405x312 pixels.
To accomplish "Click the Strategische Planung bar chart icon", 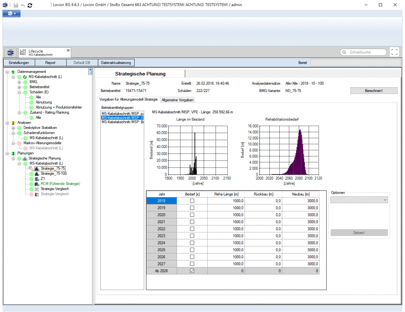I will click(25, 158).
